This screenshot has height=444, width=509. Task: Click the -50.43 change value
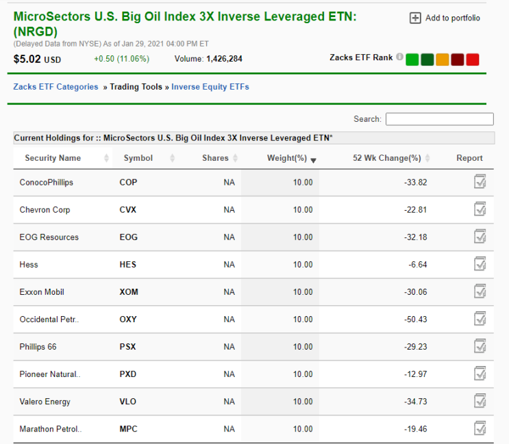click(x=416, y=319)
